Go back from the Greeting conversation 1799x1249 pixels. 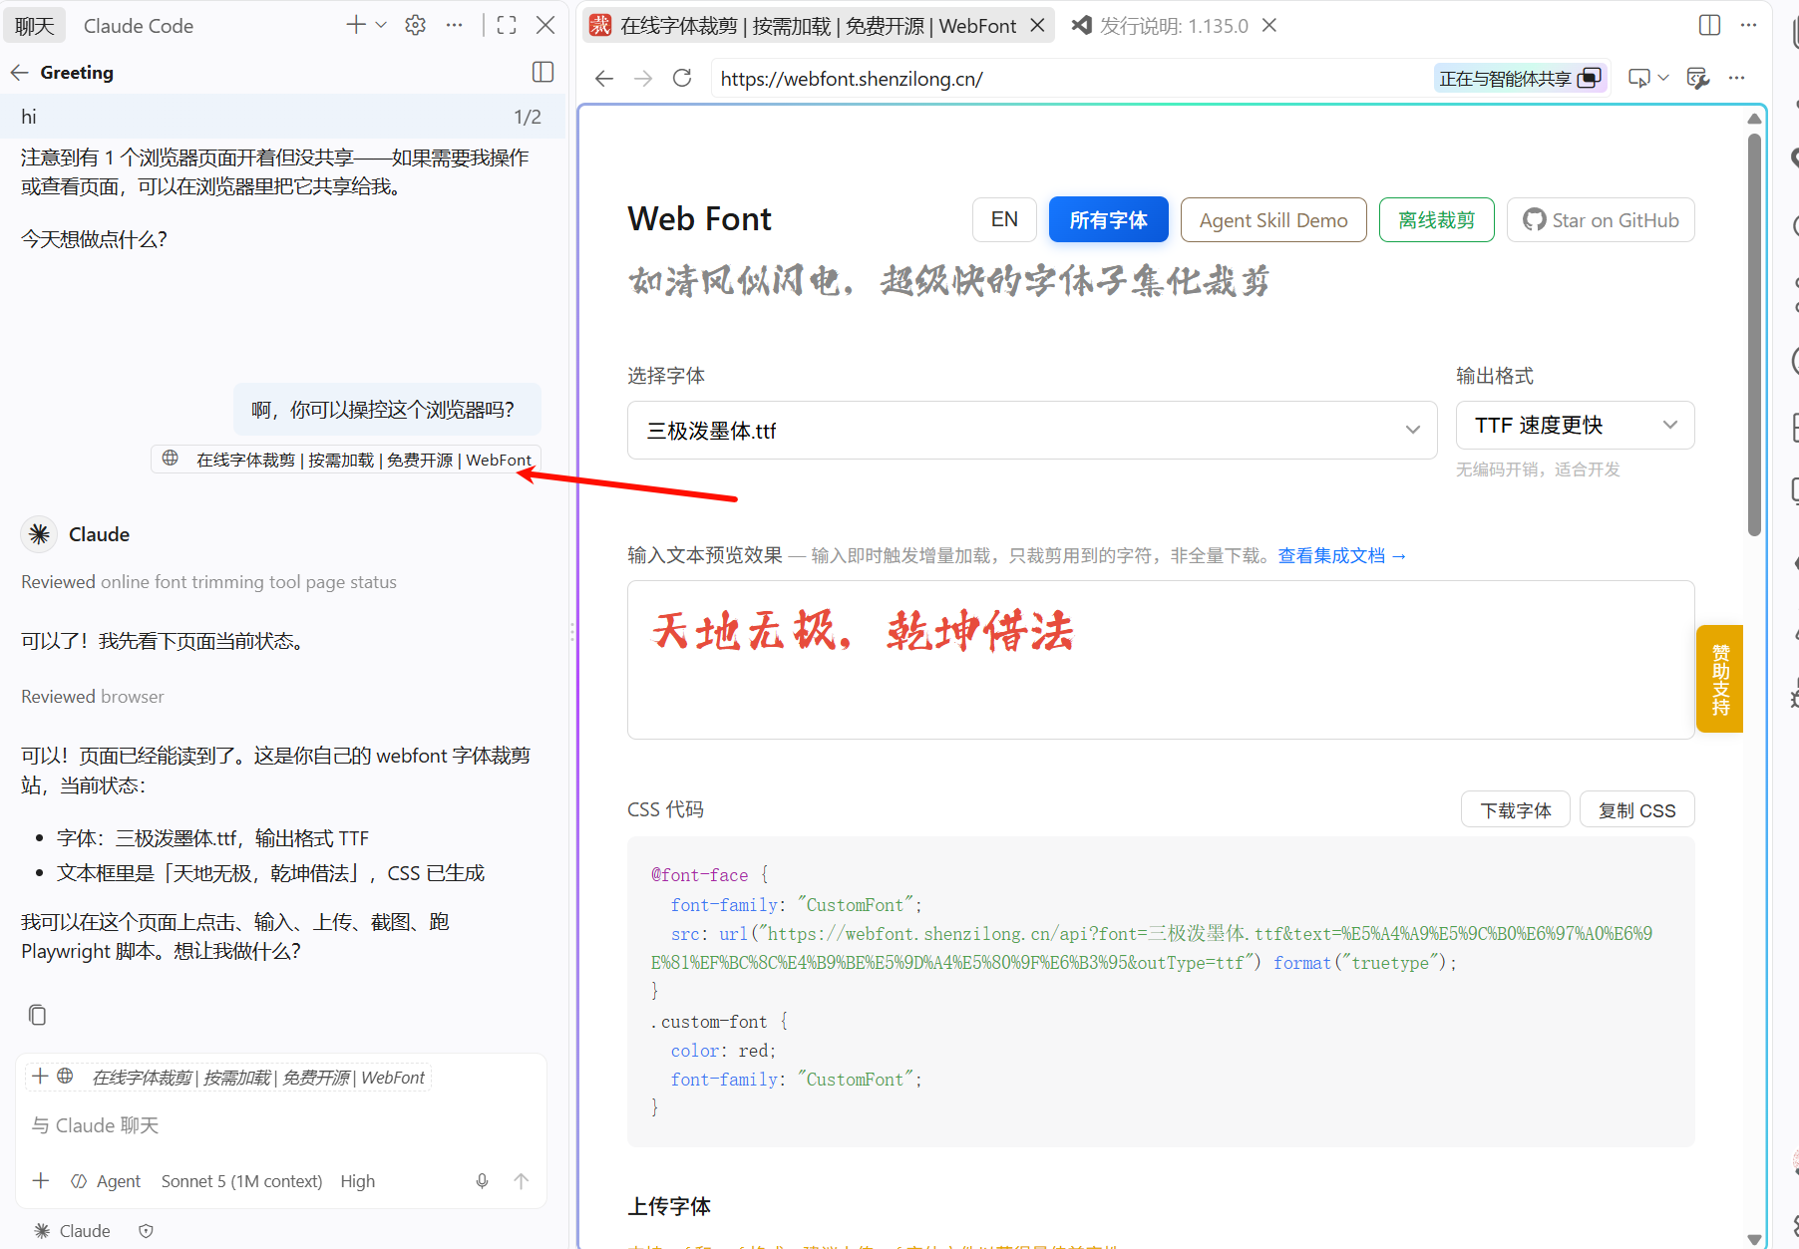point(20,72)
